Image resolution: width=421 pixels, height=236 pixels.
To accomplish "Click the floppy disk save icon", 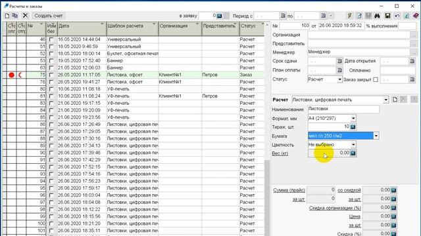I will pyautogui.click(x=387, y=16).
